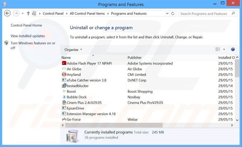The image size is (242, 147).
Task: Select the Bubble Dock program icon
Action: coord(64,97)
